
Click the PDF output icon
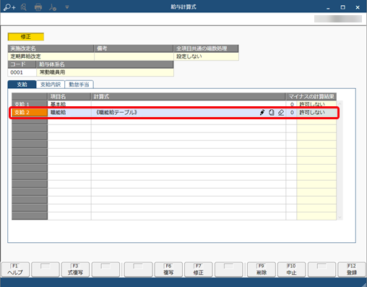[x=52, y=7]
